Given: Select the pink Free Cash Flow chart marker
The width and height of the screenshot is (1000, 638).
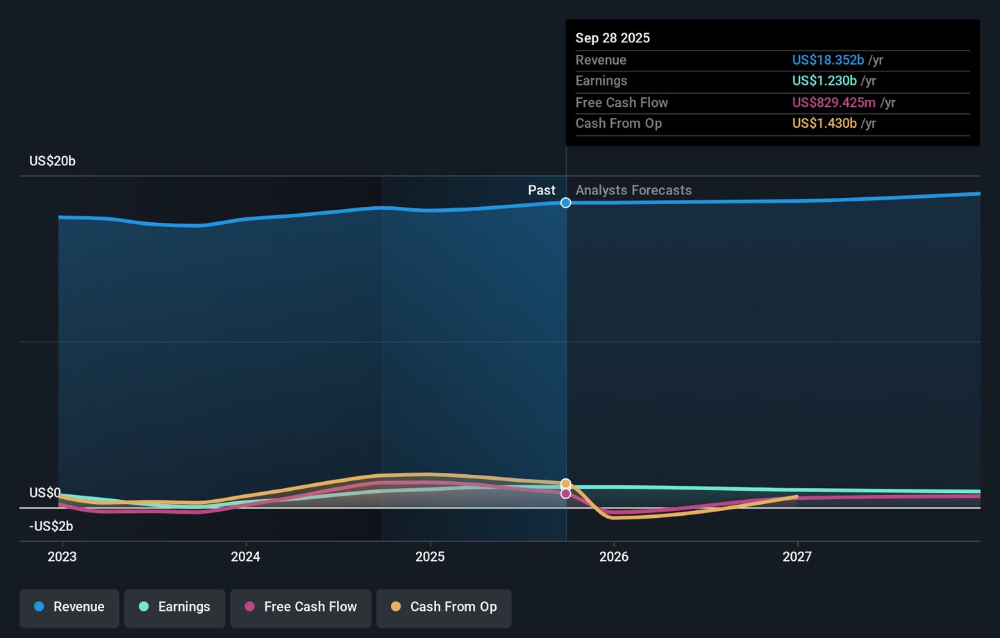Looking at the screenshot, I should (x=566, y=494).
